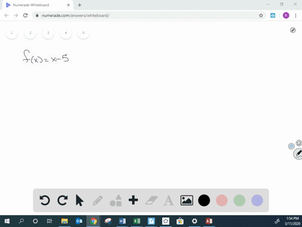Pick the black color swatch
The image size is (302, 227).
click(204, 201)
